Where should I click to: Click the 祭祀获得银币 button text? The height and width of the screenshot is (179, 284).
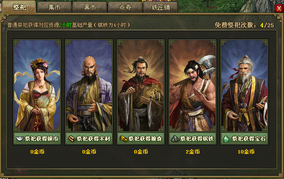coord(41,139)
